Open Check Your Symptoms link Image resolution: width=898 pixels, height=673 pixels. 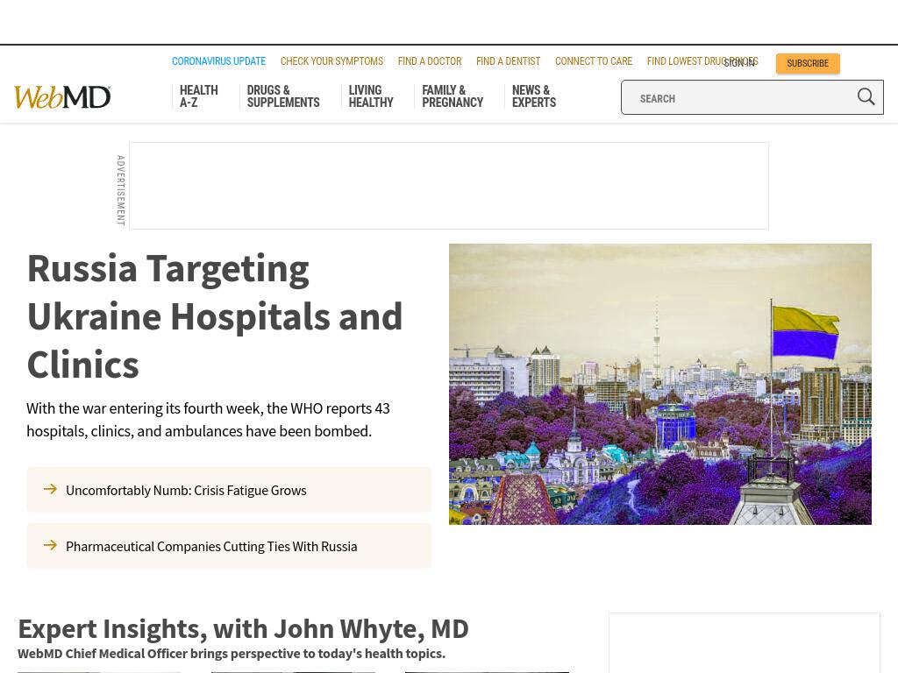click(331, 61)
